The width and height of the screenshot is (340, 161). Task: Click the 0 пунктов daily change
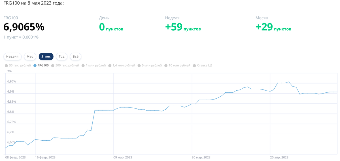tap(111, 27)
